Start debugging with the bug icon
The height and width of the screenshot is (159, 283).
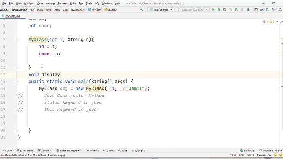pos(219,10)
